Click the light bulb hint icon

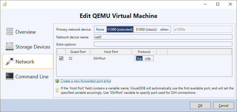point(57,90)
